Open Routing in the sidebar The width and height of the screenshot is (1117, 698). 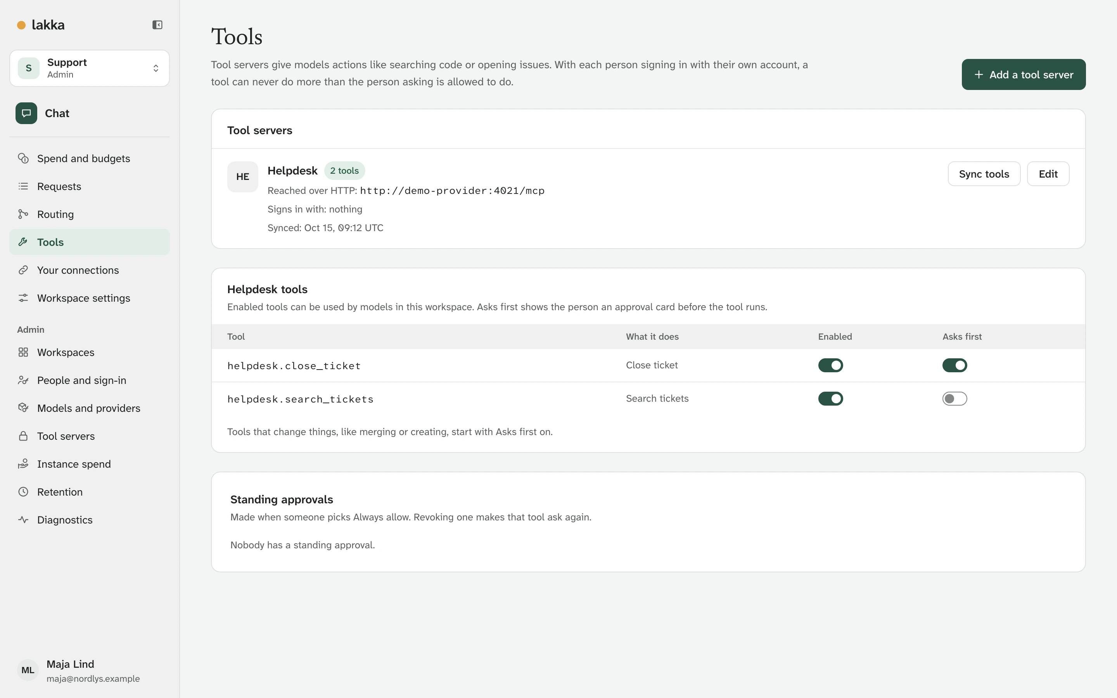click(x=90, y=214)
